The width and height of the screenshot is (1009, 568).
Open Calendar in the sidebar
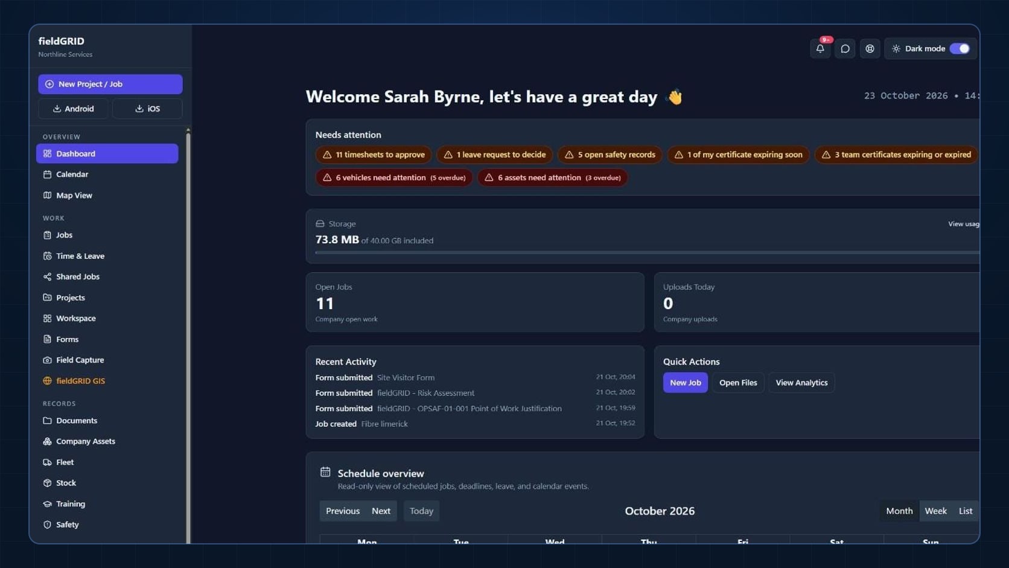coord(107,174)
